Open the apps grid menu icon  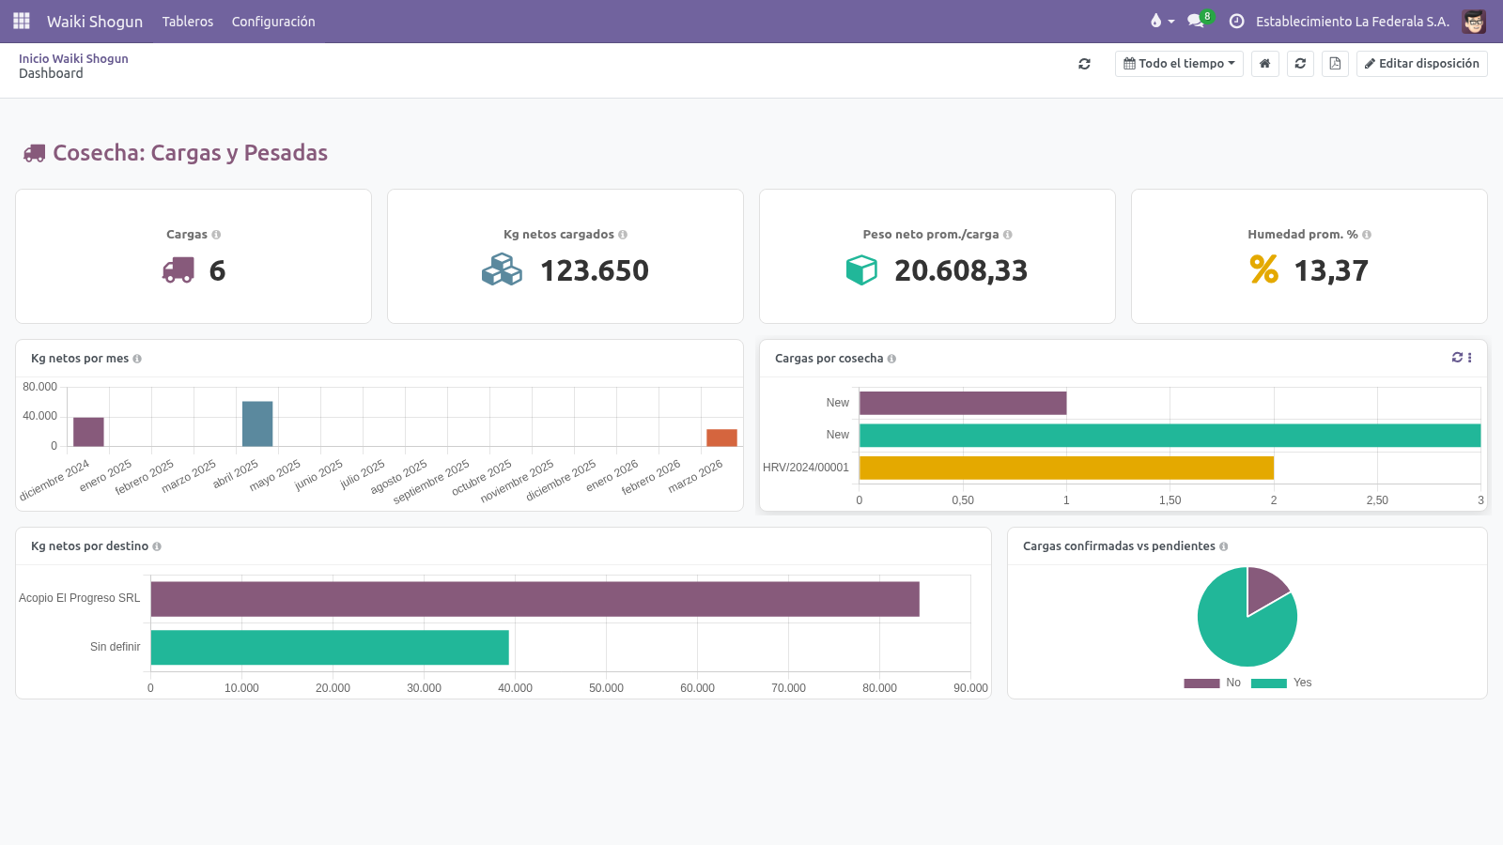22,21
